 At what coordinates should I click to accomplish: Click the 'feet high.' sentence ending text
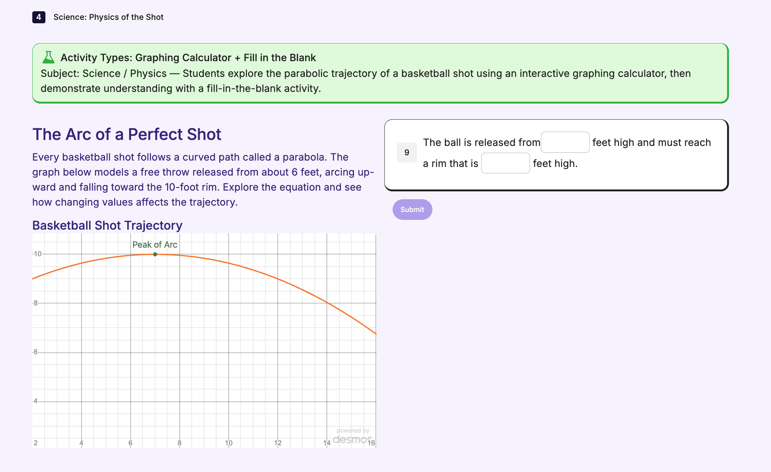pos(555,164)
